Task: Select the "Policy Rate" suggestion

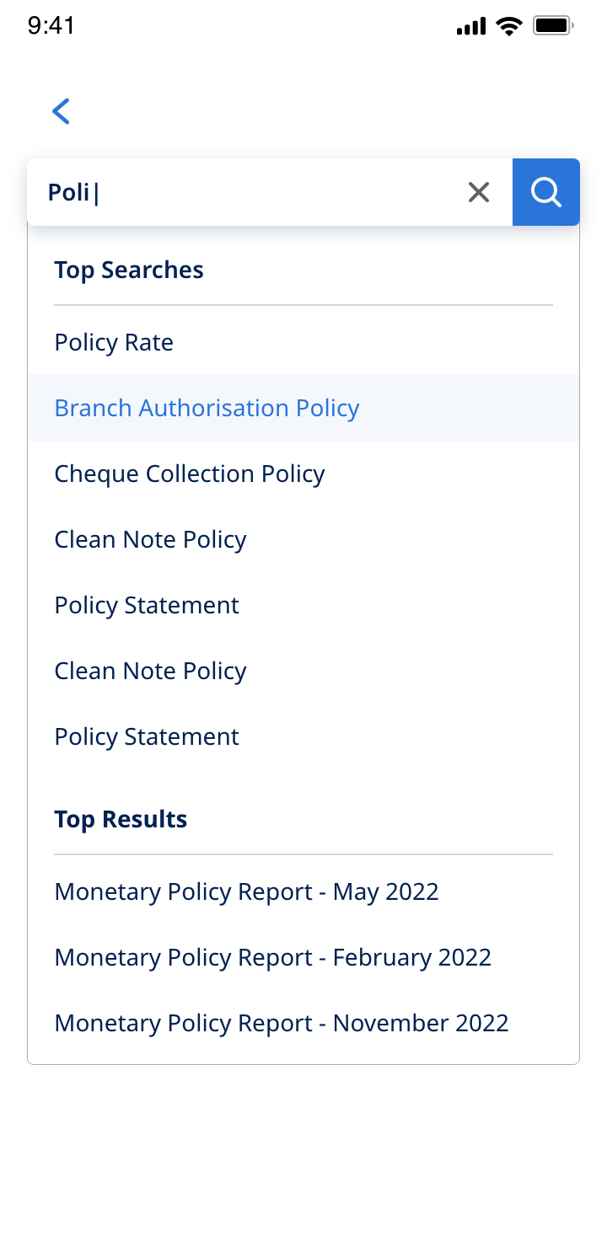Action: 114,342
